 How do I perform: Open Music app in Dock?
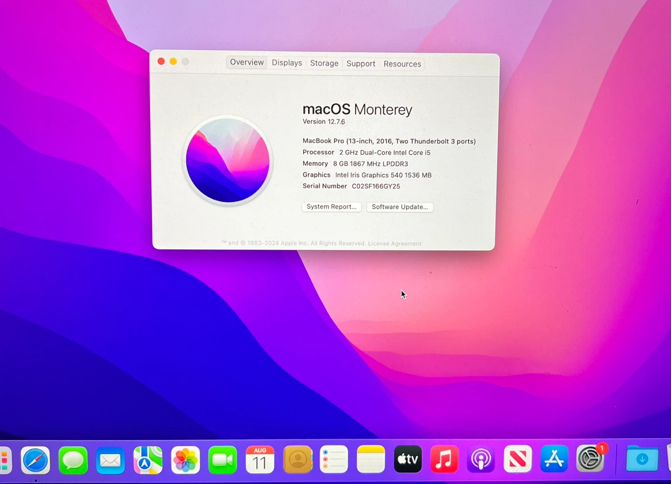(444, 459)
